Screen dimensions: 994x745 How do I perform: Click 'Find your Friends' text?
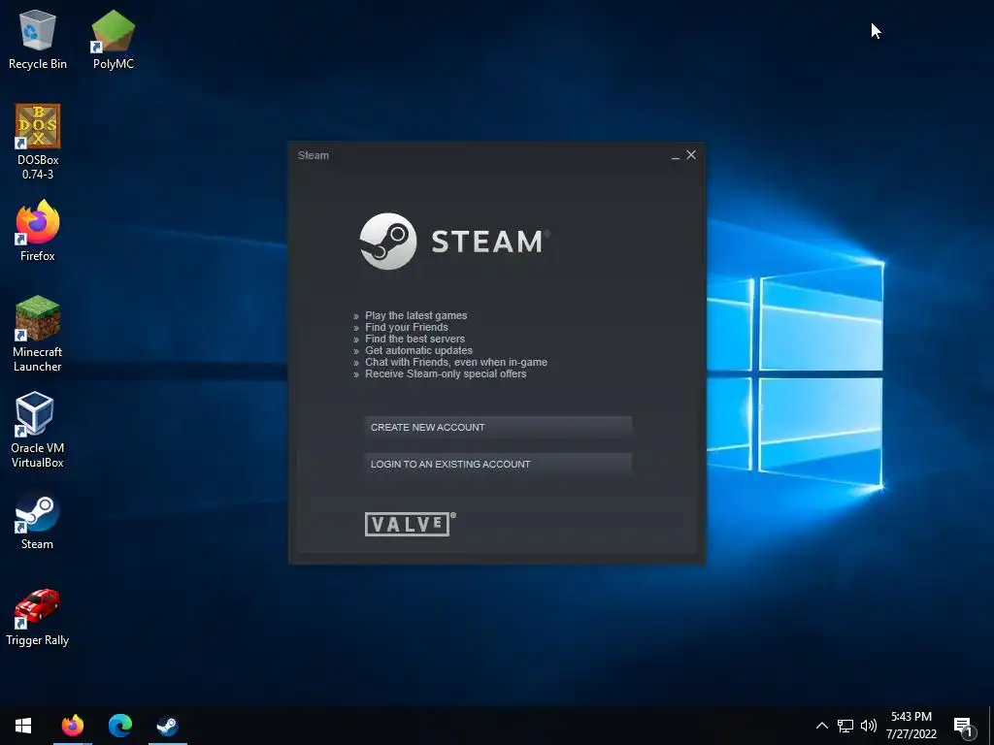coord(407,328)
